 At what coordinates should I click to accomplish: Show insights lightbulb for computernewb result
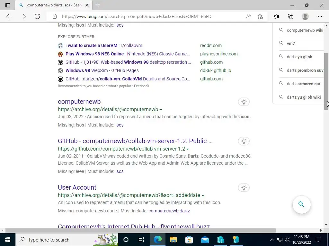244,102
